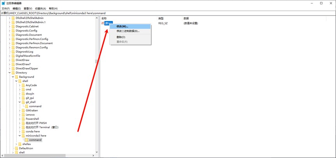Click the DirectDrawClipper folder icon

pos(13,68)
